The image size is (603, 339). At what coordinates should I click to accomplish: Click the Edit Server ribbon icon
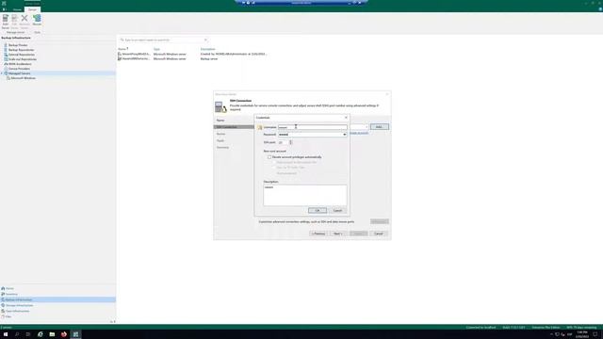coord(14,19)
